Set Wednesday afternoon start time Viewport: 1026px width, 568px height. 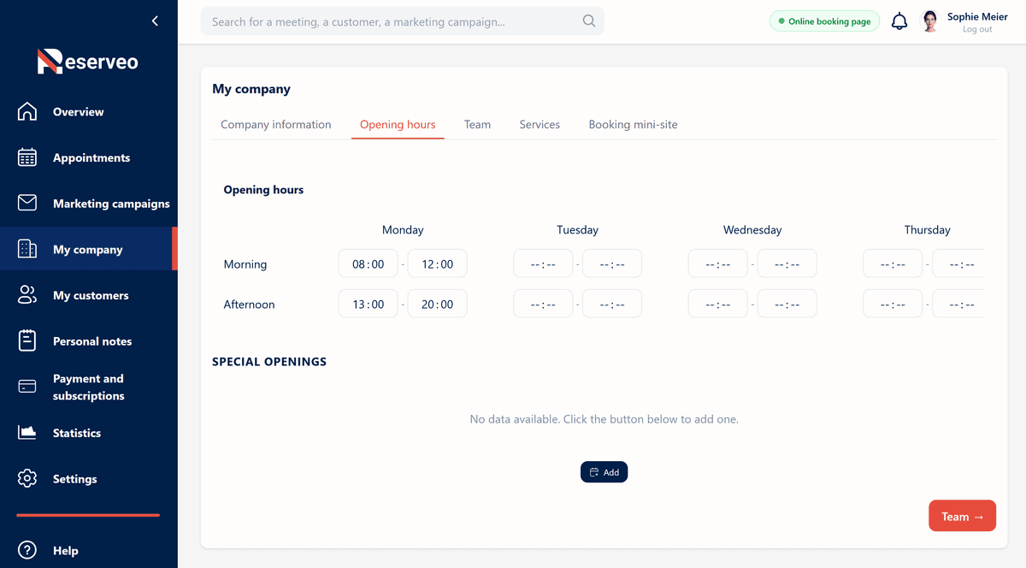(x=718, y=305)
